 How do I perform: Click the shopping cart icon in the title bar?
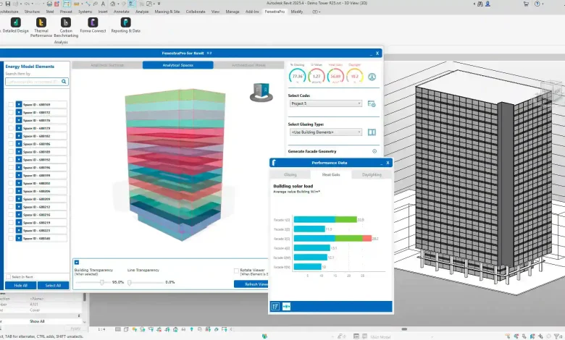click(x=526, y=4)
